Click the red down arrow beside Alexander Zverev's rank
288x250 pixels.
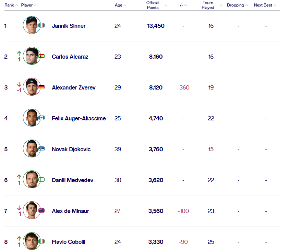pos(19,84)
